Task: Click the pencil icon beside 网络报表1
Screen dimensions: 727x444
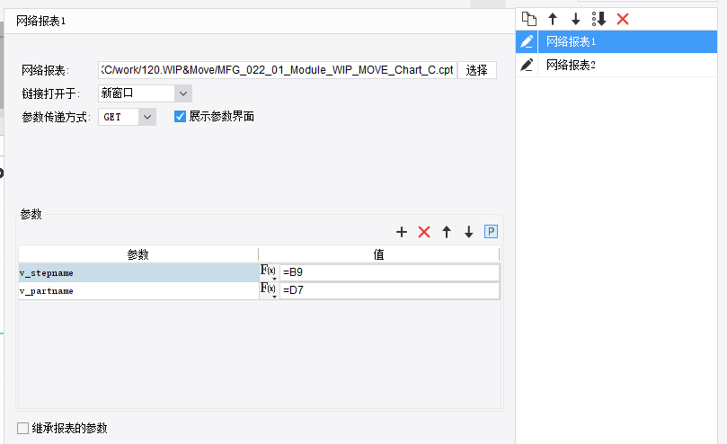Action: pos(527,41)
